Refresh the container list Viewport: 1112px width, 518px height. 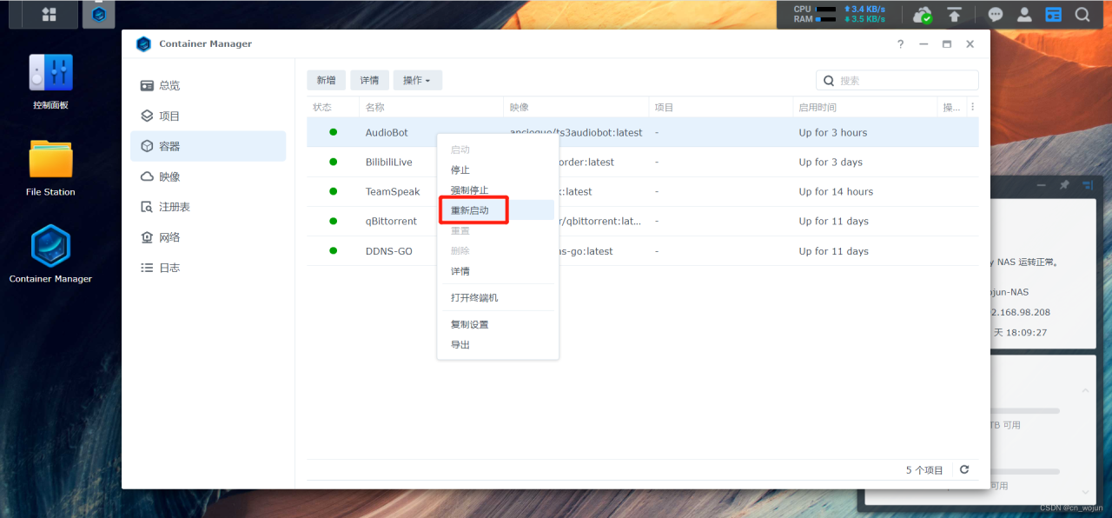(963, 469)
